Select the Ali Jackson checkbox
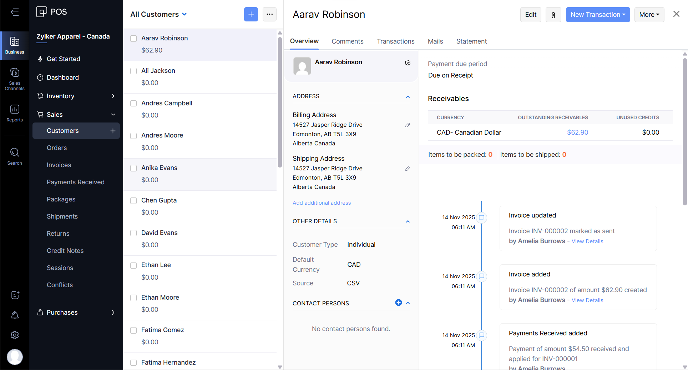688x370 pixels. pos(133,71)
